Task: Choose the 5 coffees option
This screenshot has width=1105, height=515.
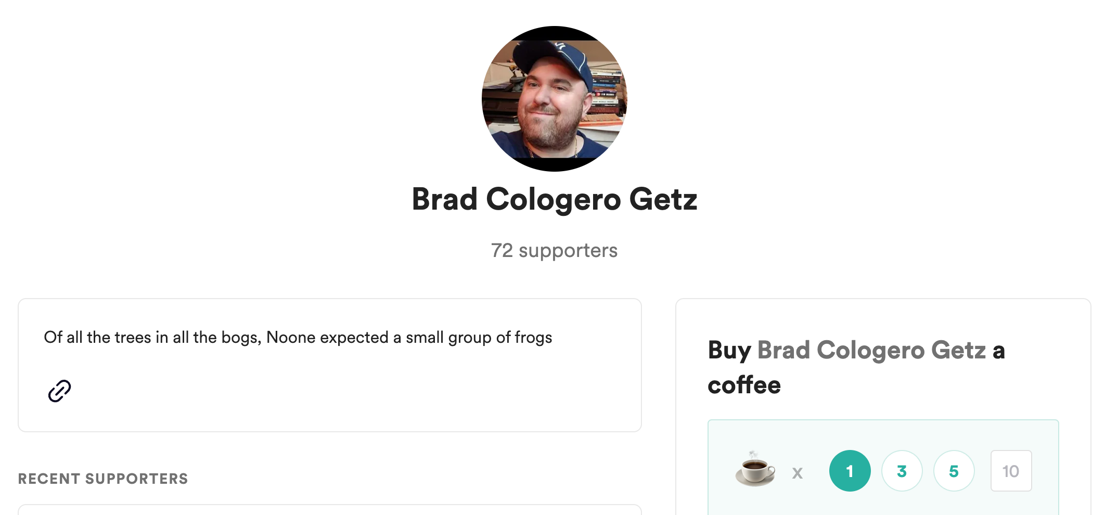Action: click(954, 471)
